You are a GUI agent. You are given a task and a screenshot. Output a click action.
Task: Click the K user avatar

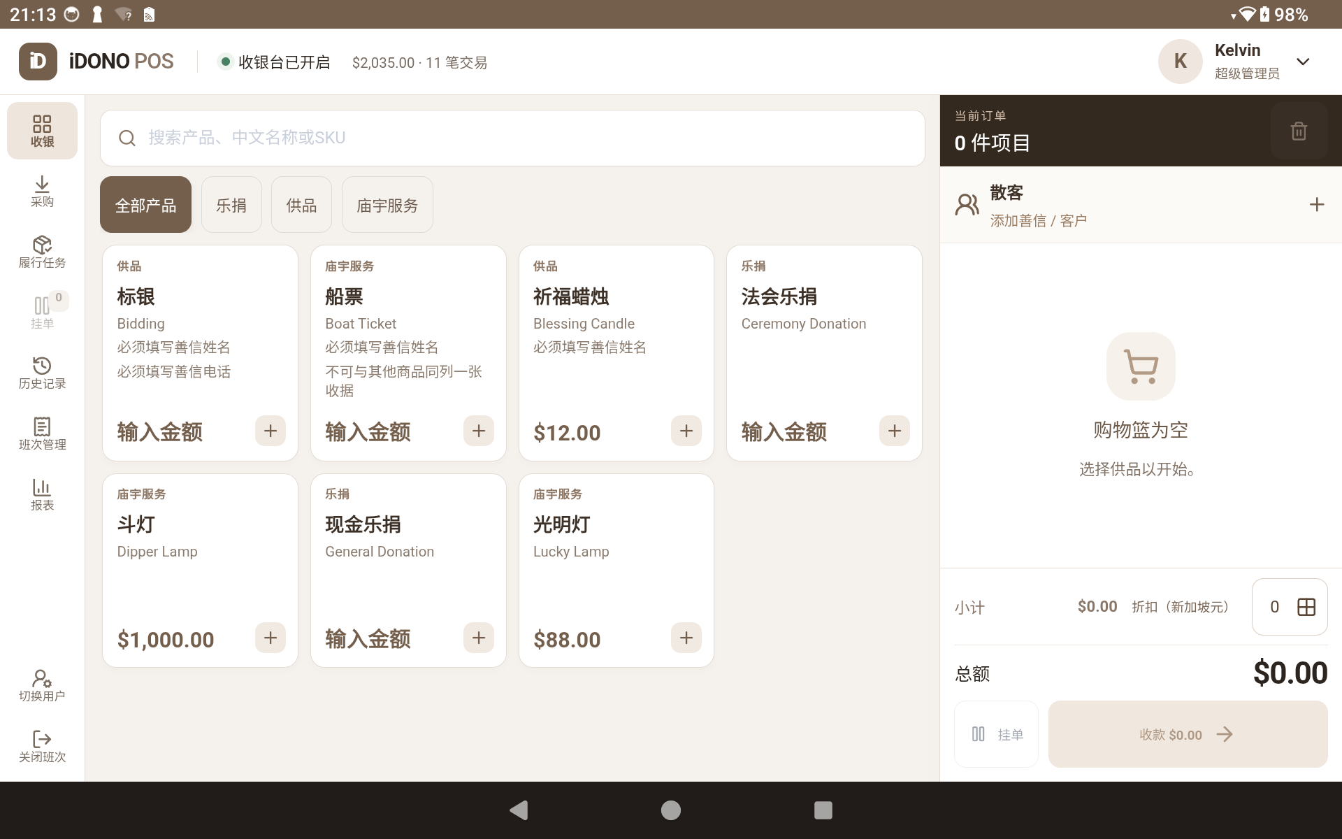tap(1181, 62)
